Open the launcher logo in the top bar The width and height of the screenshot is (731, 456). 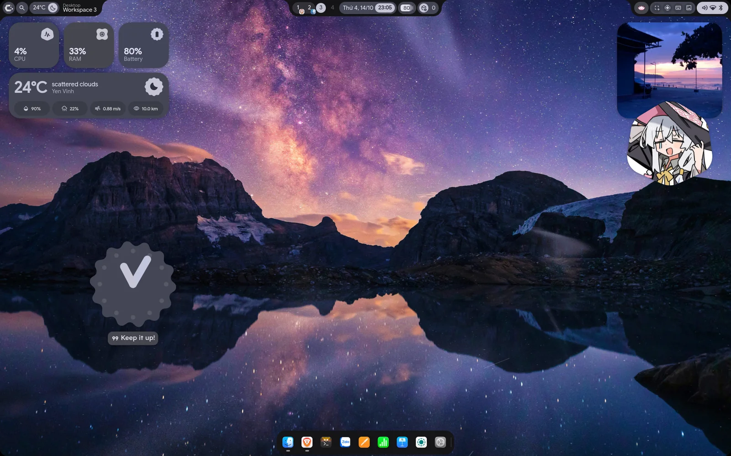[9, 8]
